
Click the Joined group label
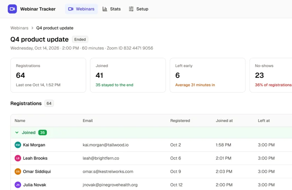[x=29, y=133]
